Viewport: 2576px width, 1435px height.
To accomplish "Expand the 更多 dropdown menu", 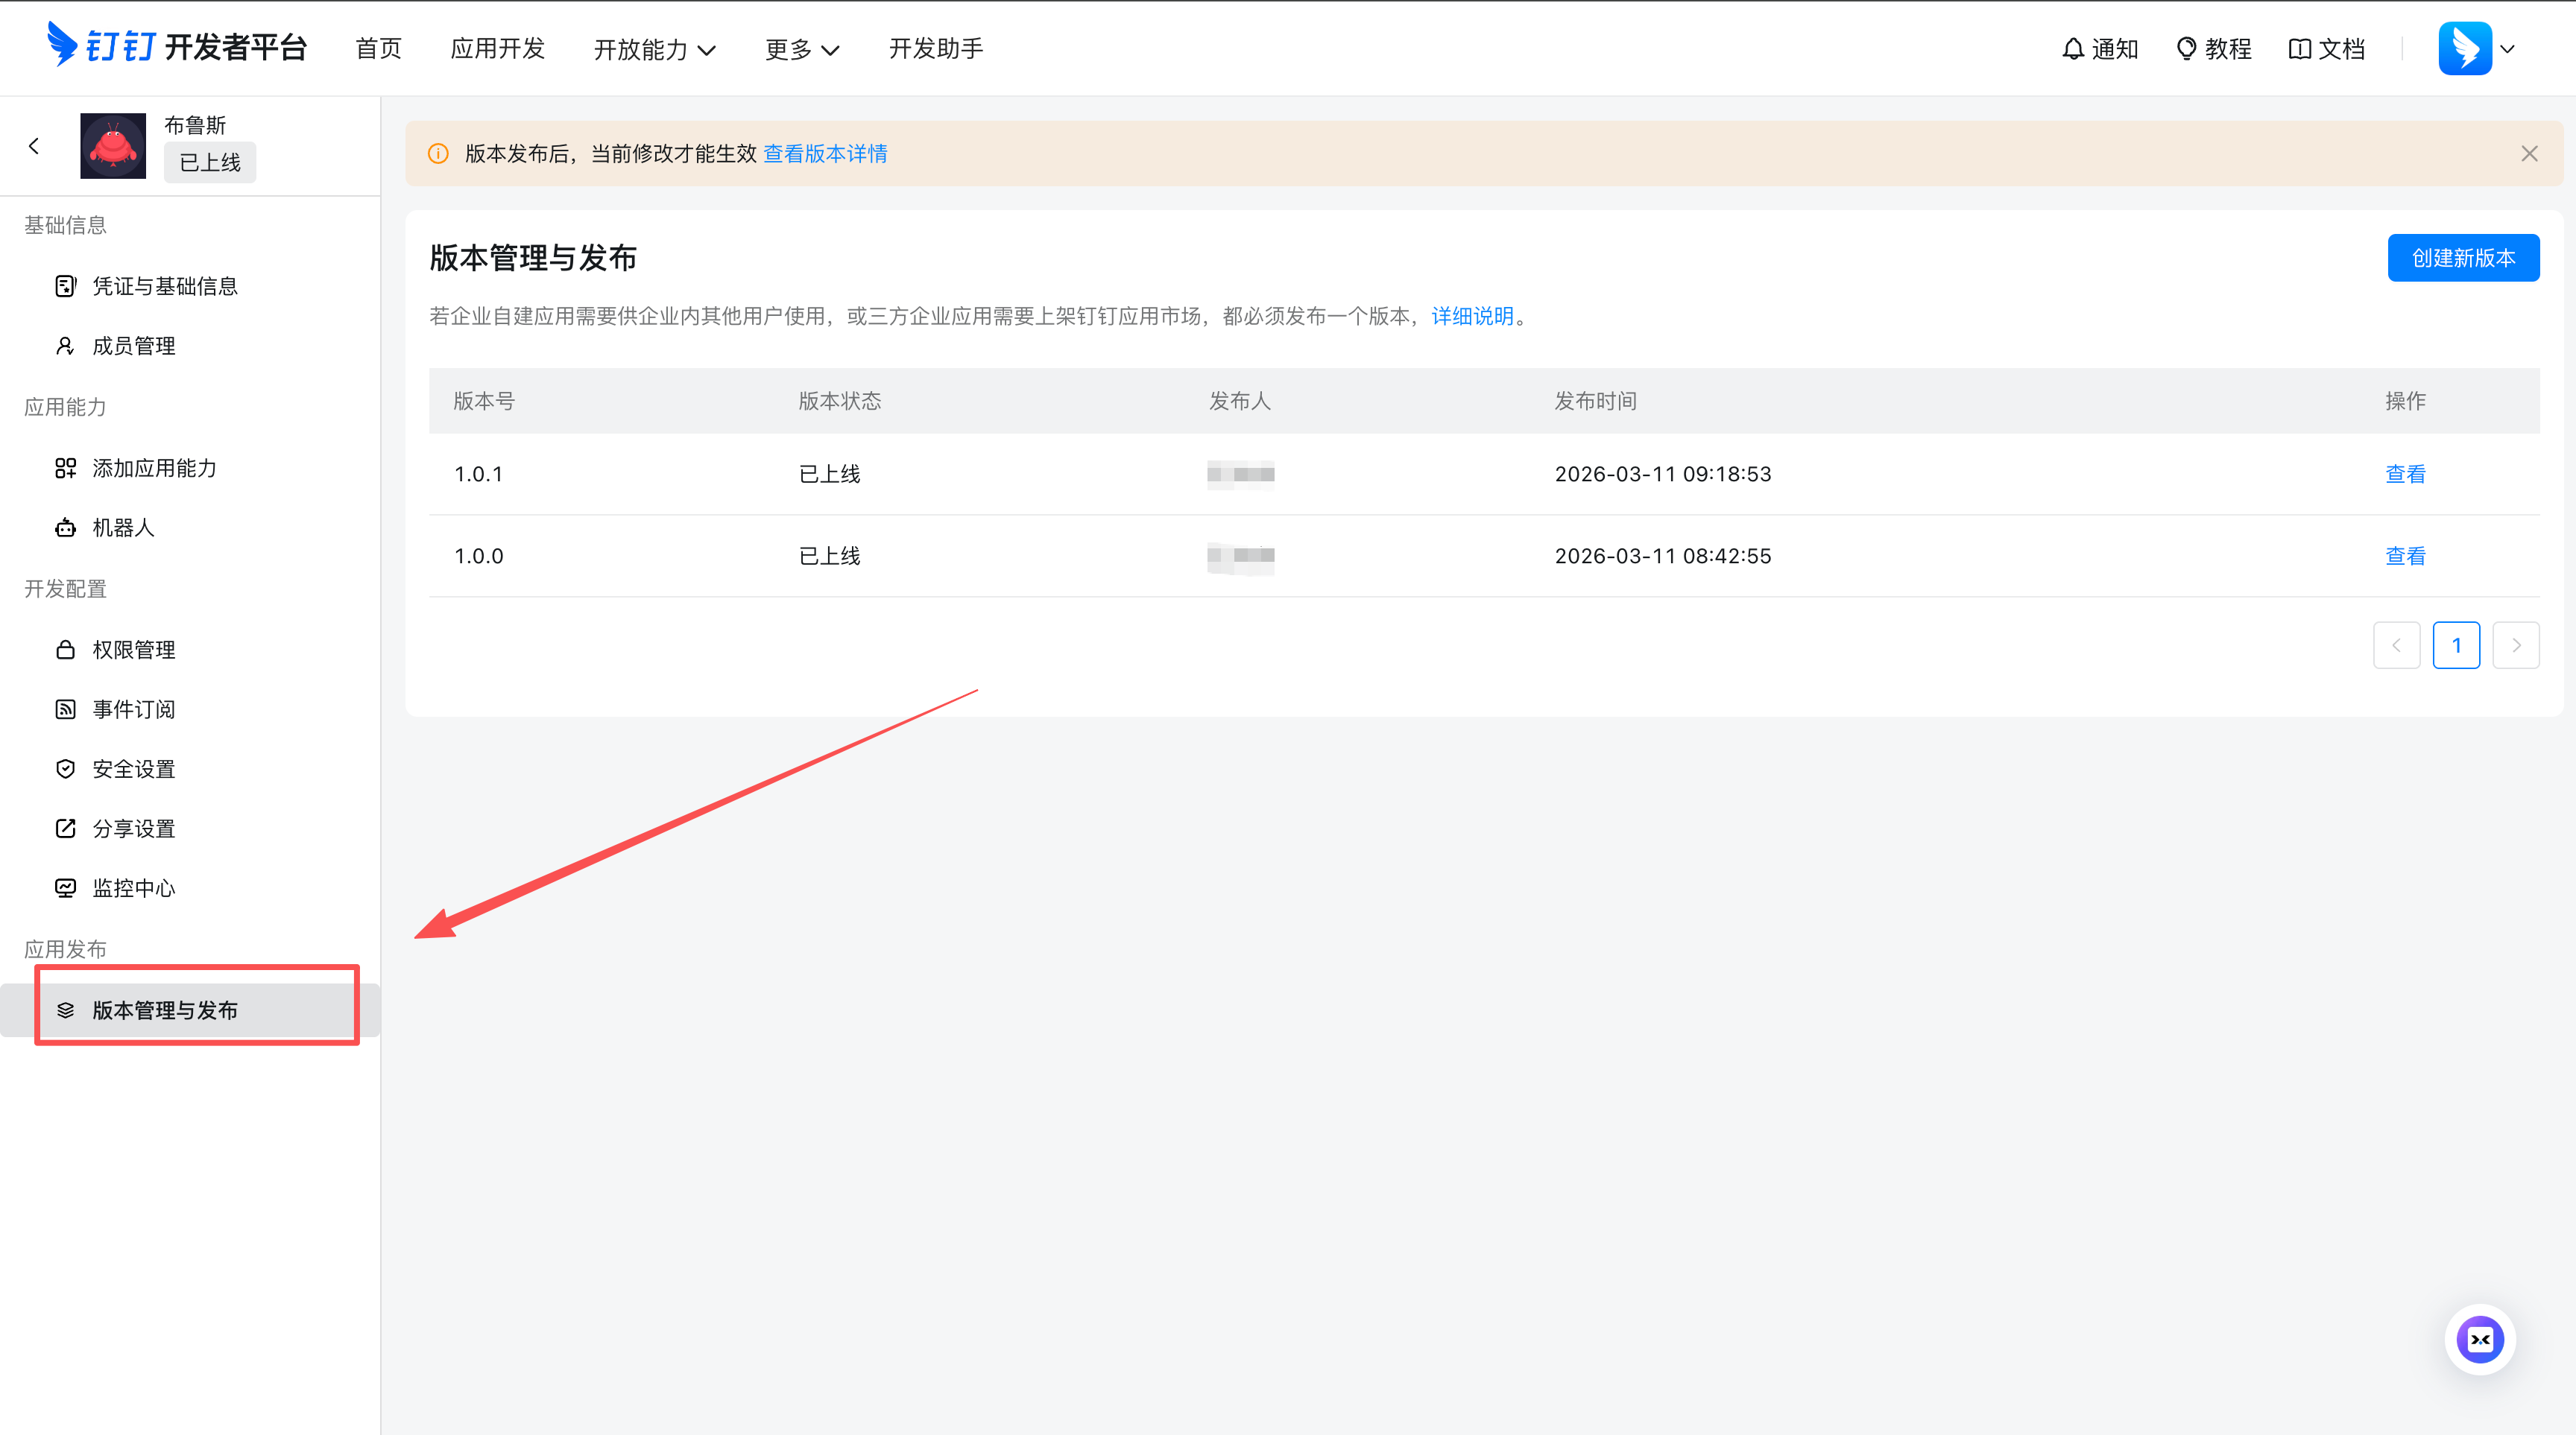I will 801,49.
